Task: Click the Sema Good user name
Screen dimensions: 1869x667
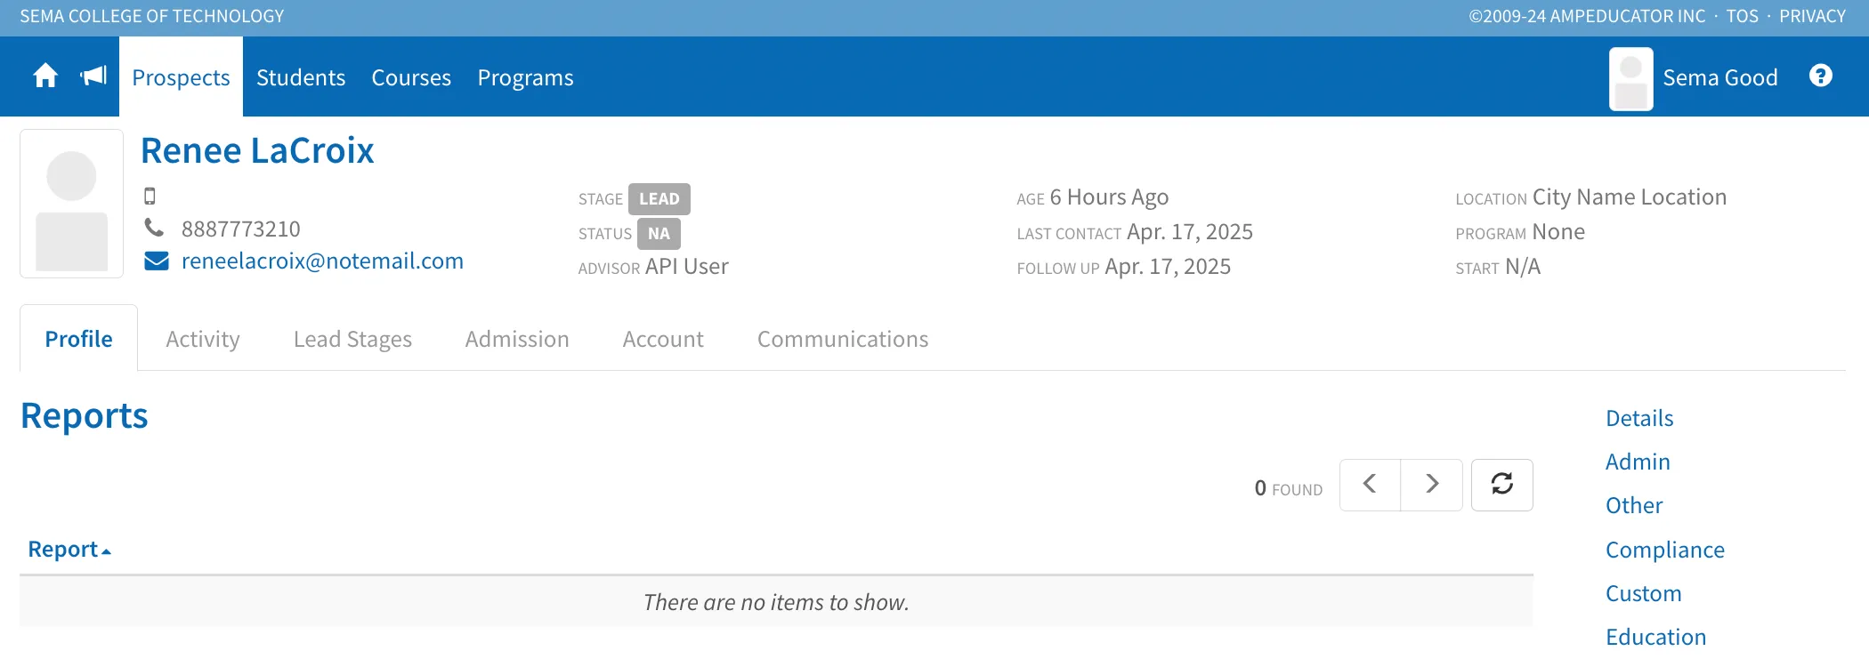Action: [x=1720, y=77]
